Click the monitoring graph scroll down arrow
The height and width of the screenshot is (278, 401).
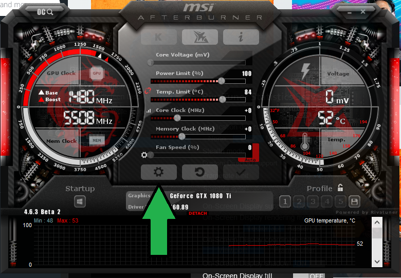377,262
